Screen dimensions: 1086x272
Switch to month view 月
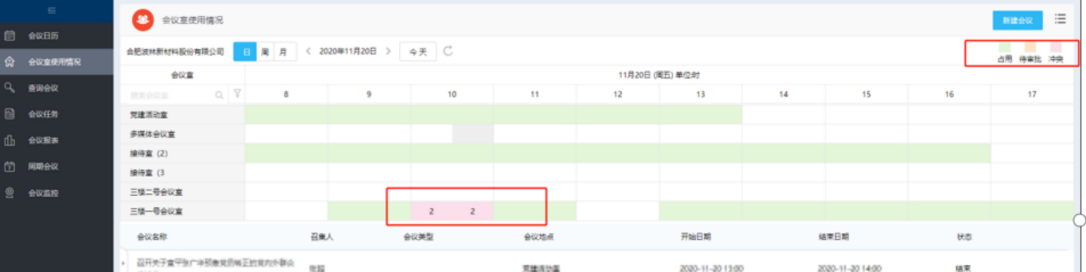pos(284,52)
